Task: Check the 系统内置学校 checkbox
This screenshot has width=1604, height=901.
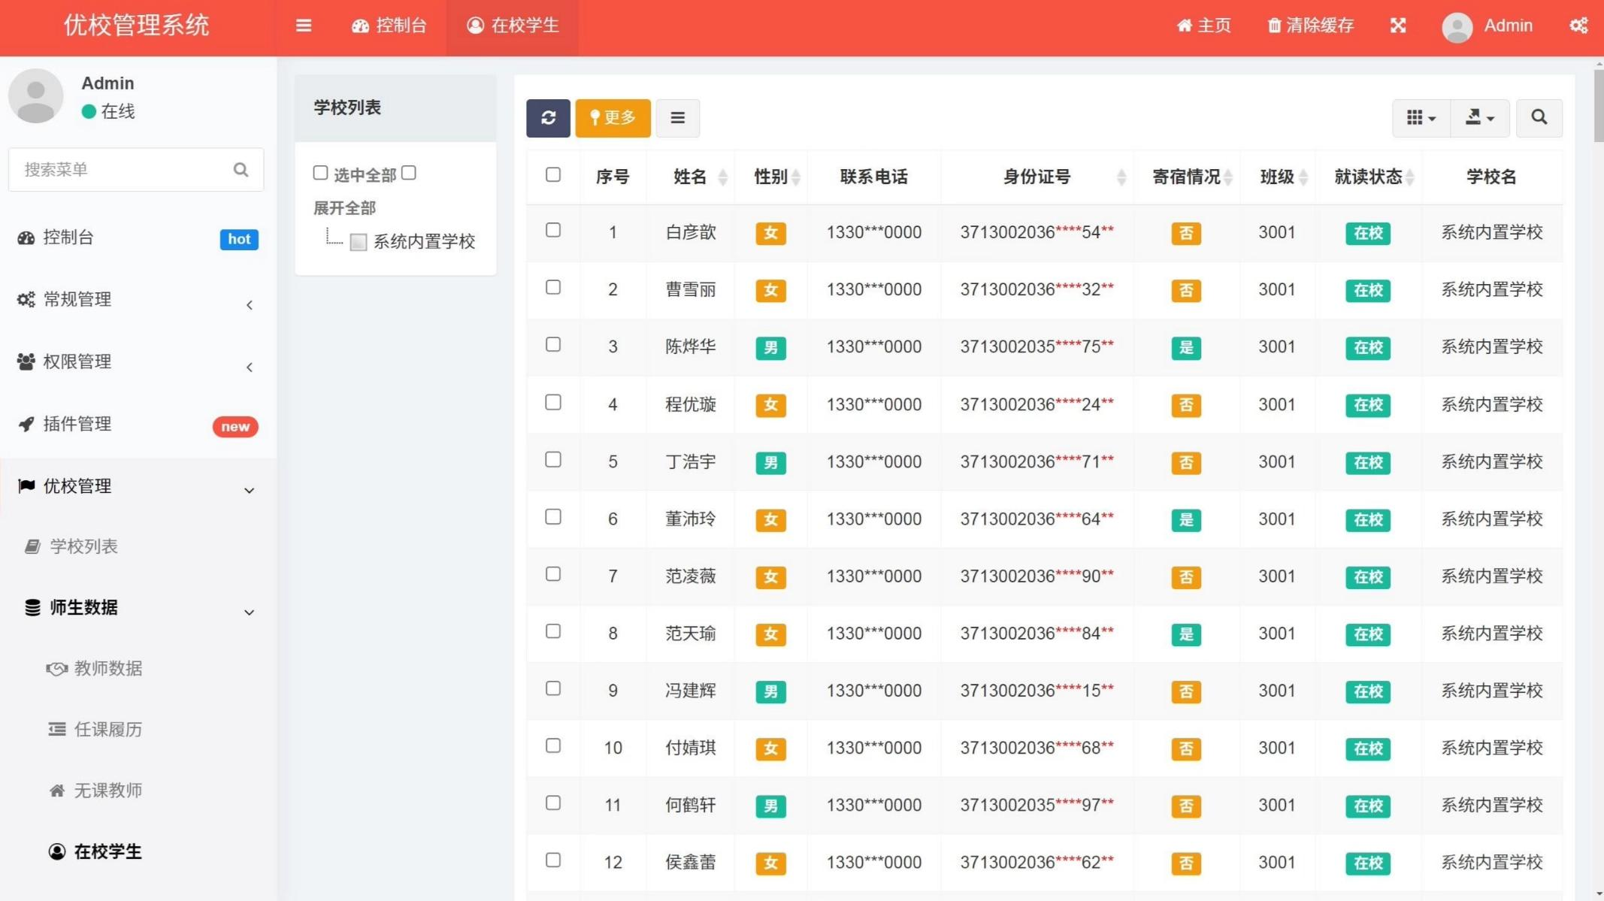Action: pos(359,242)
